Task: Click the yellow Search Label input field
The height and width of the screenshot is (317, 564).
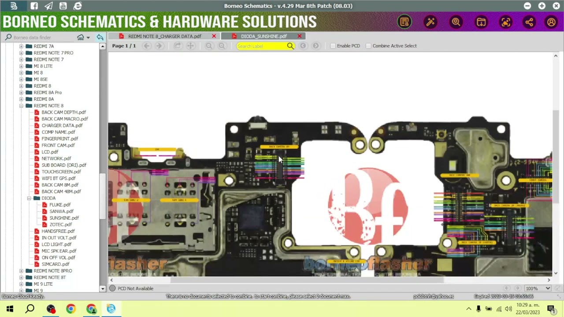Action: pos(262,46)
